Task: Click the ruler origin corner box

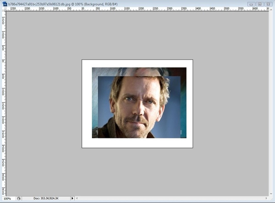Action: click(x=4, y=9)
